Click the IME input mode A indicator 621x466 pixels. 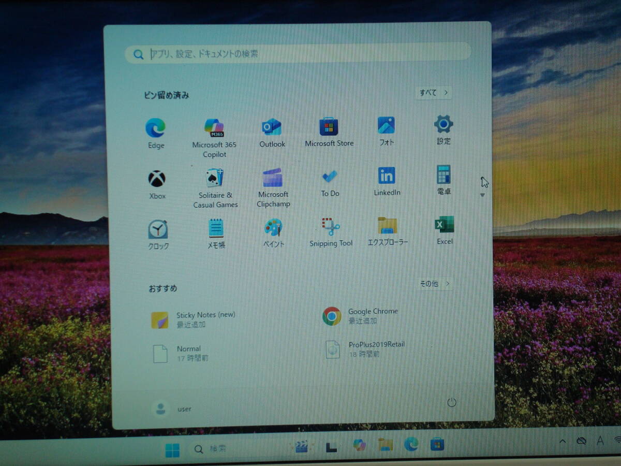click(600, 441)
